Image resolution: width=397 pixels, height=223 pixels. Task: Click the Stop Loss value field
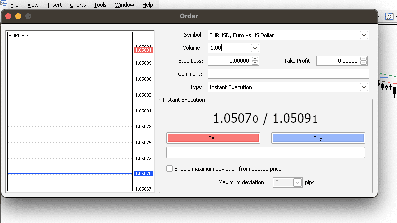coord(230,61)
